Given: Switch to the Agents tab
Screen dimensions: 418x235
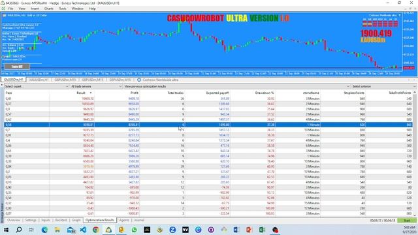Looking at the screenshot, I should [124, 220].
